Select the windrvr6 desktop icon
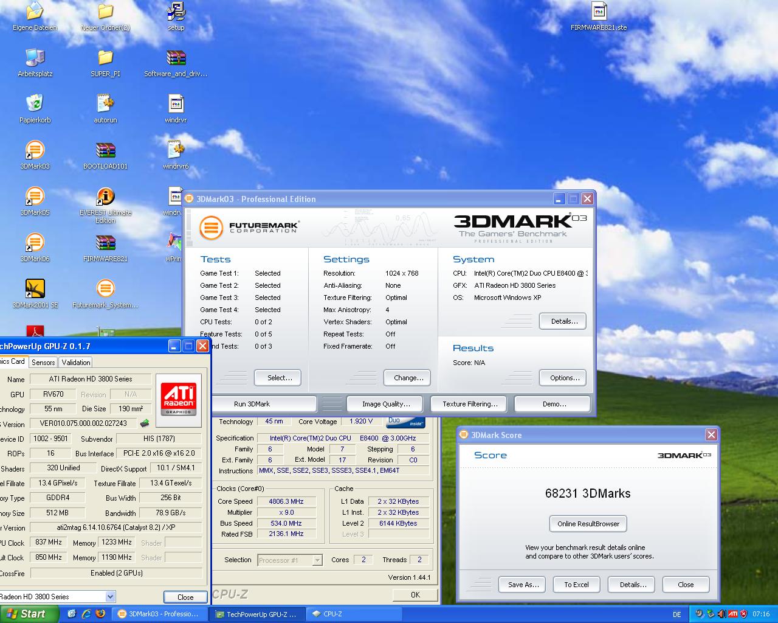This screenshot has height=623, width=778. pyautogui.click(x=176, y=150)
